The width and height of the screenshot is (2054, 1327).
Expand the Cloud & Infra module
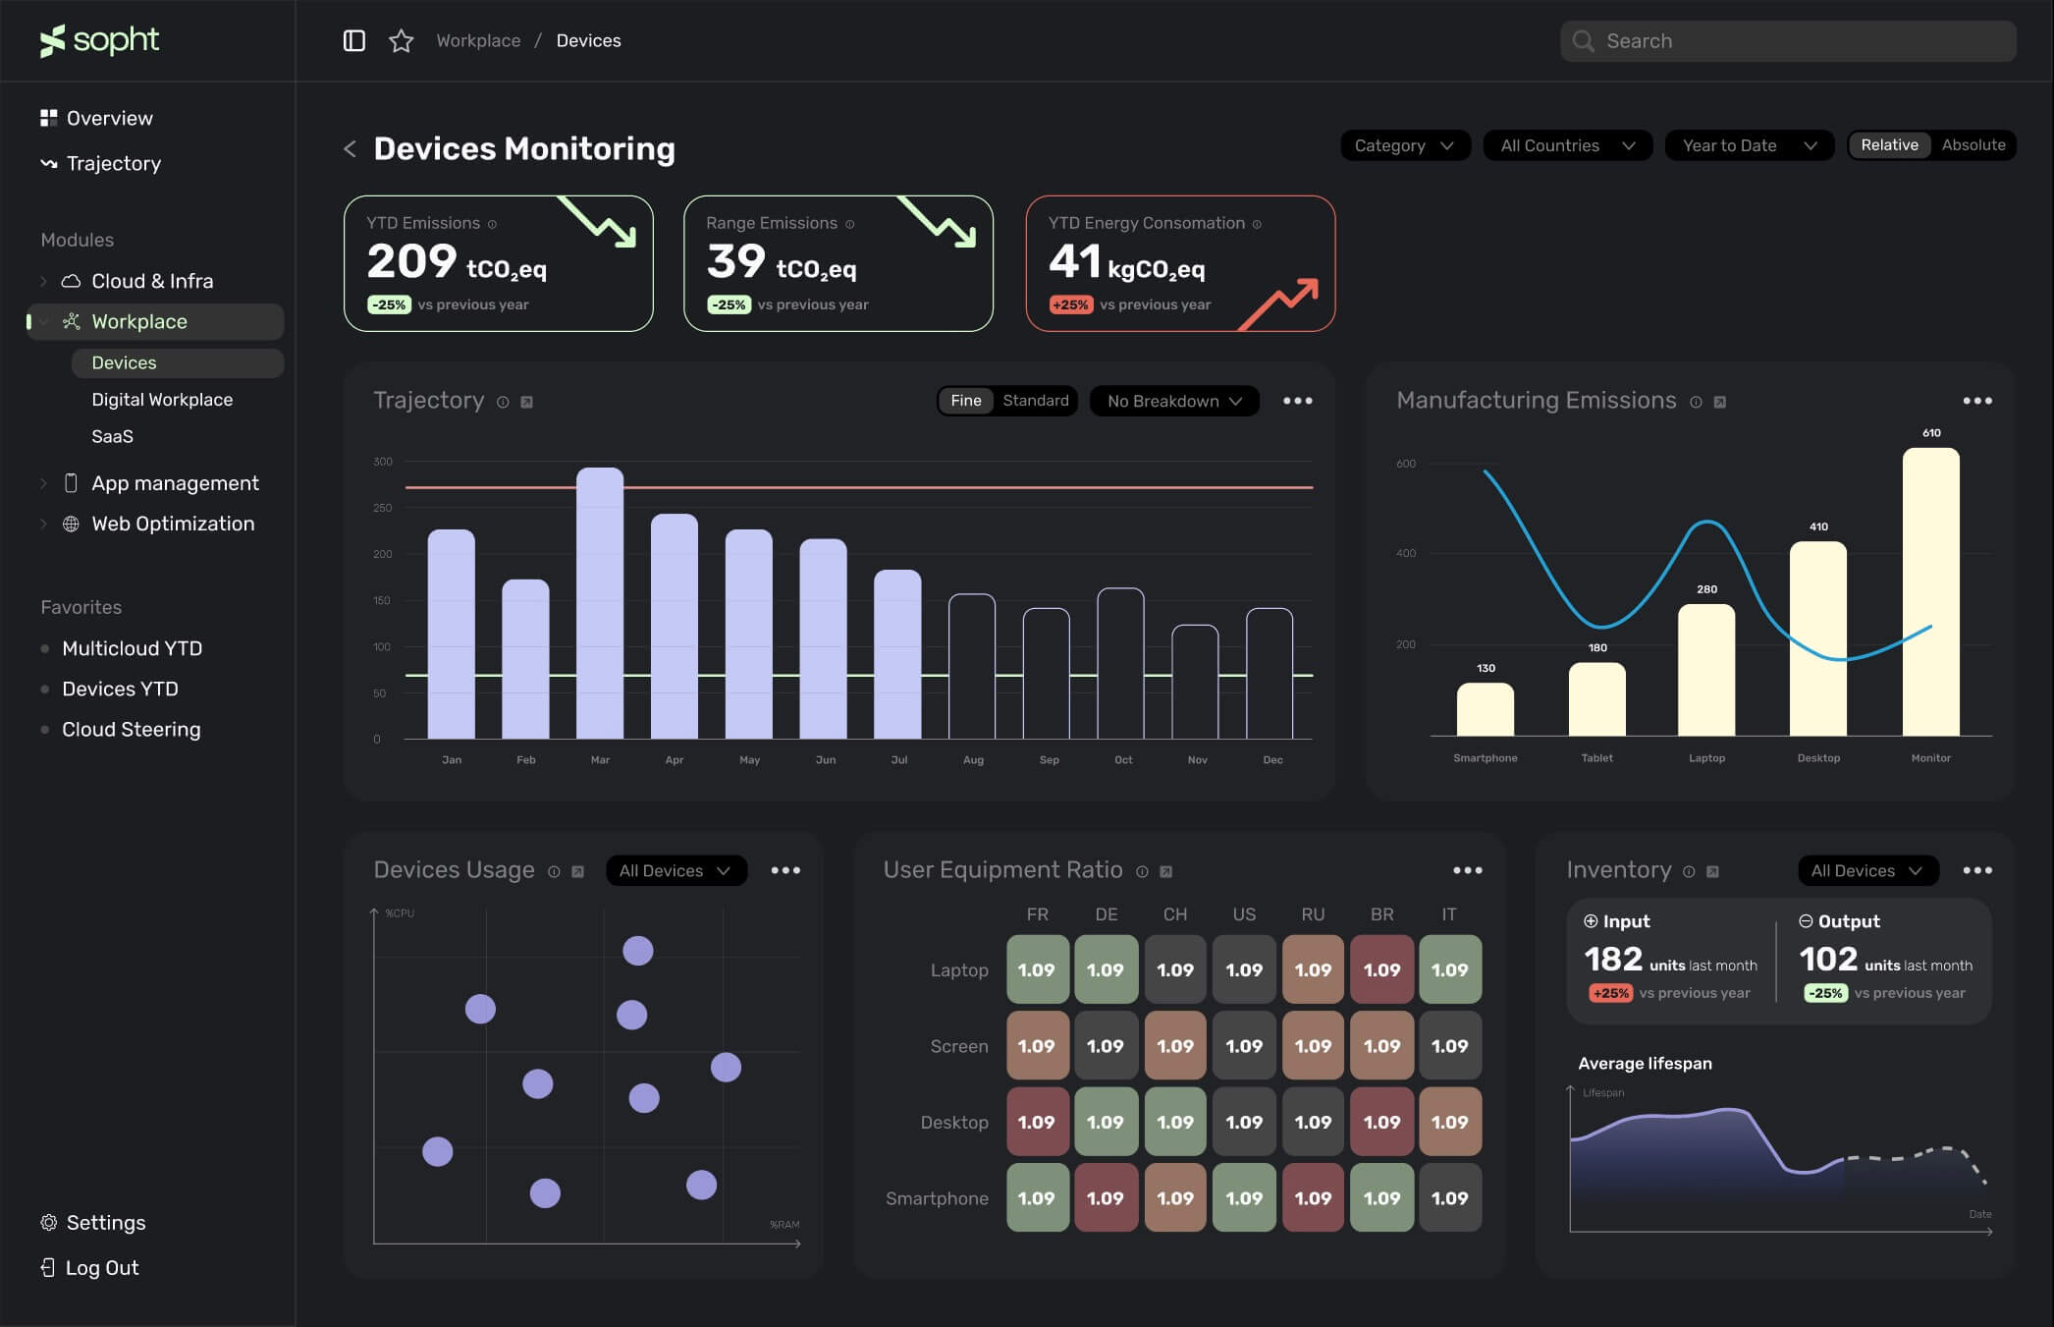(x=43, y=282)
